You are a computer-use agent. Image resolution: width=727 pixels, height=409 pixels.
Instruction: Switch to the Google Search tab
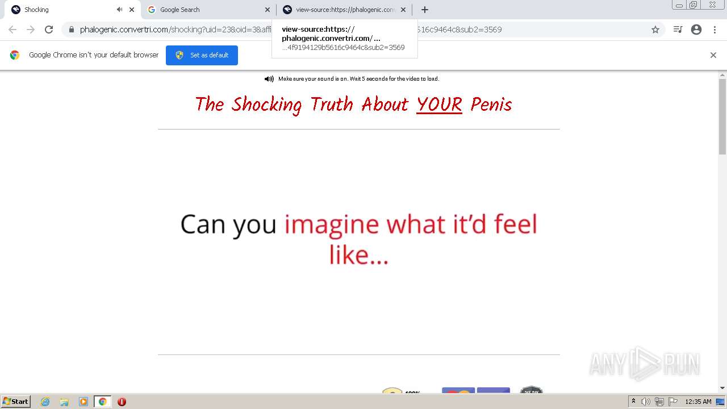pyautogui.click(x=207, y=10)
